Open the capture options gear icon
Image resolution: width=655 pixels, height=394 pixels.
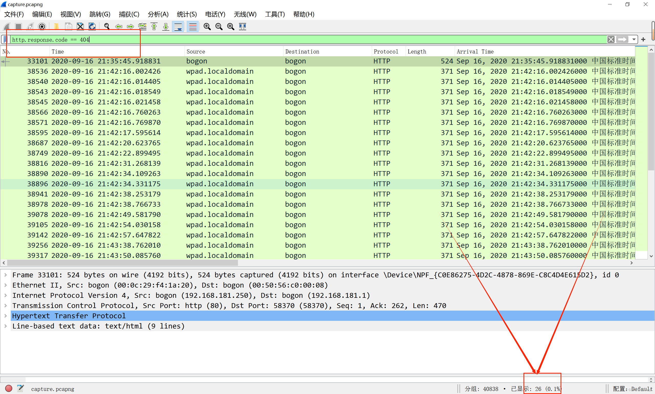42,27
